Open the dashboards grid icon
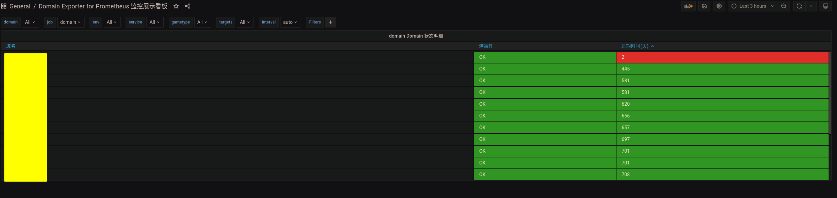Viewport: 837px width, 198px height. click(x=4, y=6)
